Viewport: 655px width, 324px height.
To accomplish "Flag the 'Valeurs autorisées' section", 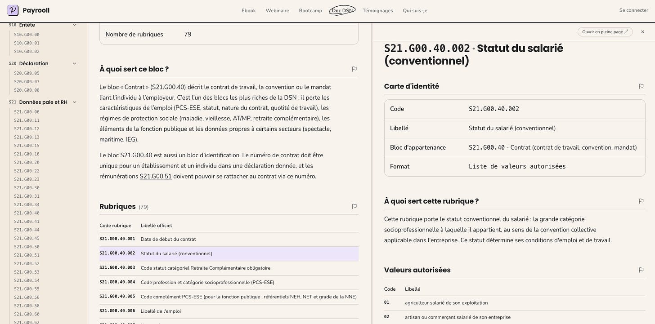I will point(641,270).
